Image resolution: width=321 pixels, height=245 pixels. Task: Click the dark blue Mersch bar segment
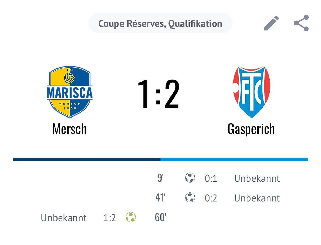click(x=87, y=159)
